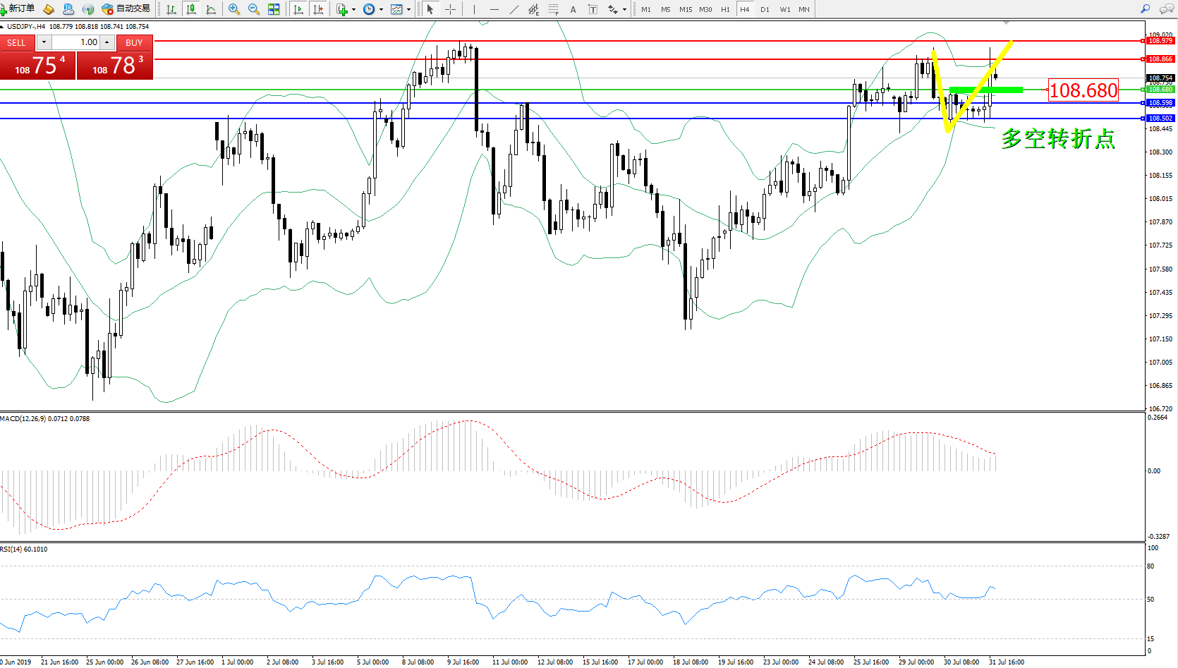
Task: Switch to the D1 timeframe
Action: coord(765,10)
